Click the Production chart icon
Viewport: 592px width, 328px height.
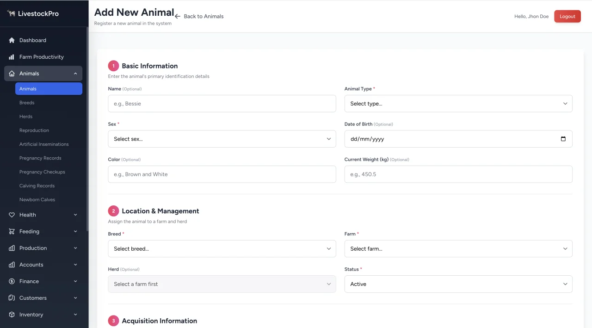(12, 248)
